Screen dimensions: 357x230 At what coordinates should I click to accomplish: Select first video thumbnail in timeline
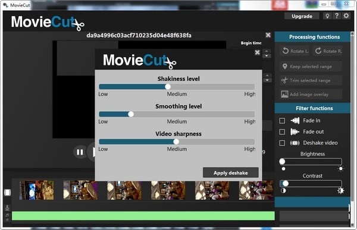click(x=37, y=190)
